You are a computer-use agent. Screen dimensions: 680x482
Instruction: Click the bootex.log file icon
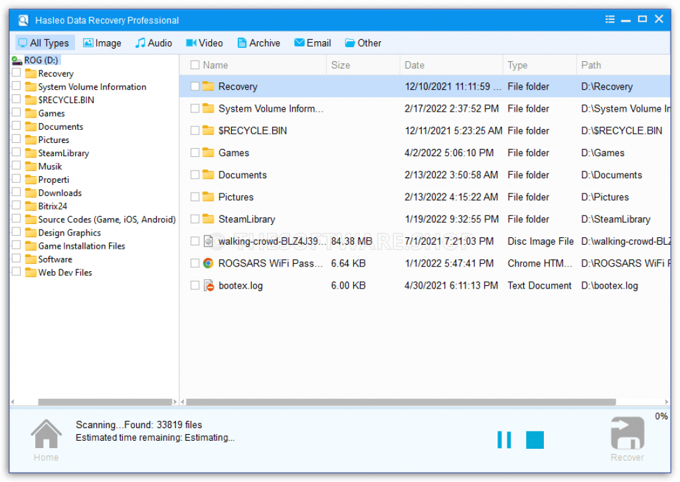pyautogui.click(x=209, y=285)
